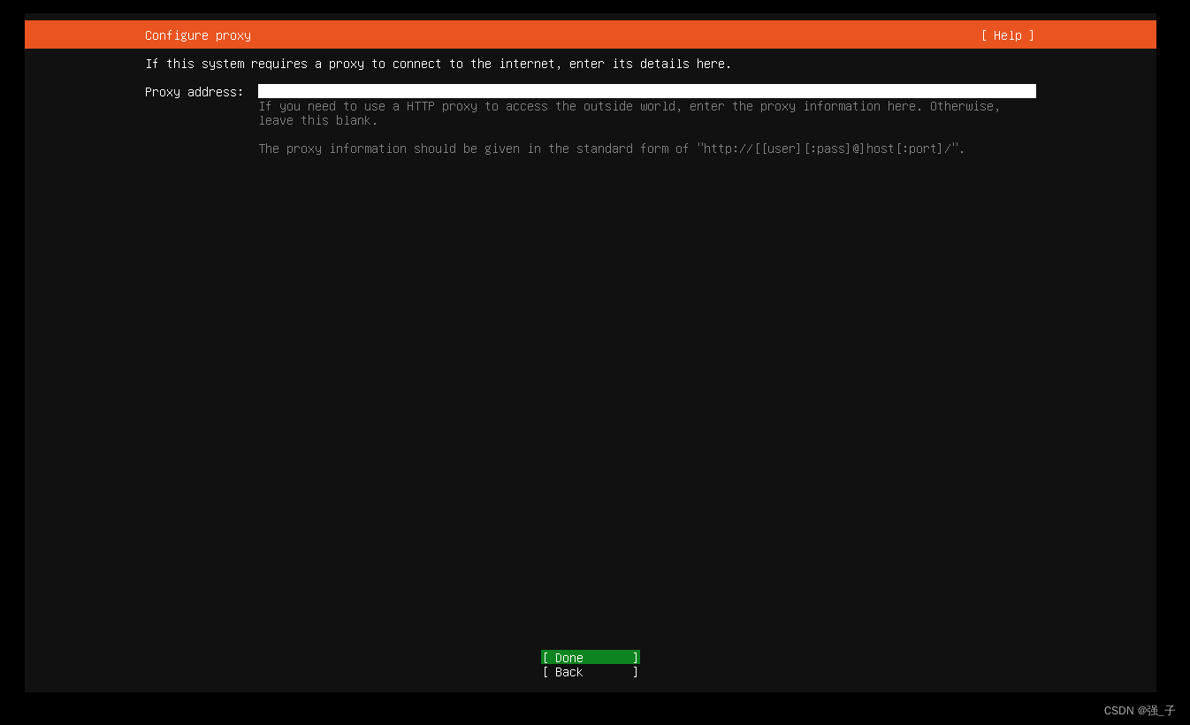Screen dimensions: 1190x725
Task: Click the hint text about HTTP proxy
Action: (x=629, y=113)
